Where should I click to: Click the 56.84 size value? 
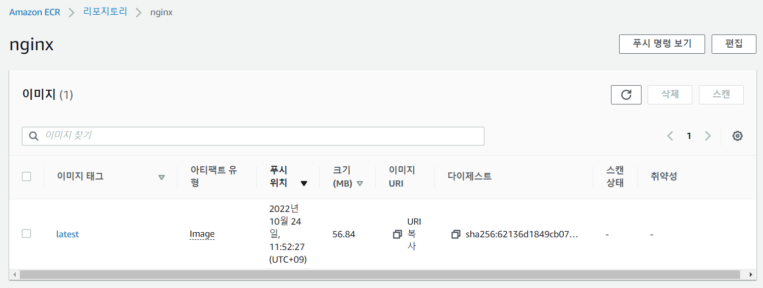click(344, 234)
